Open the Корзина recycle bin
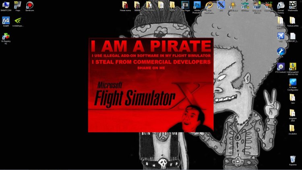Image resolution: width=302 pixels, height=170 pixels. point(293,161)
